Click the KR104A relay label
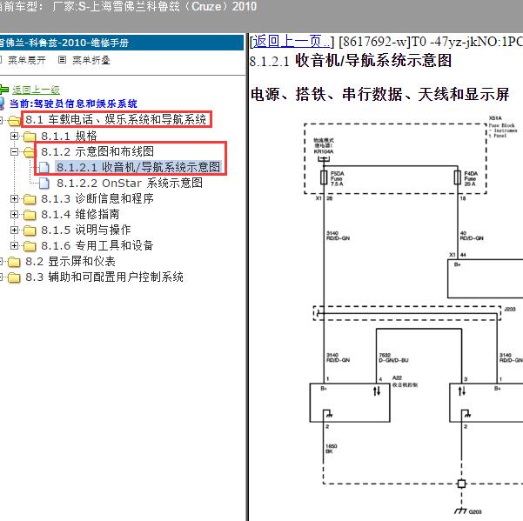523x521 pixels. pos(324,151)
